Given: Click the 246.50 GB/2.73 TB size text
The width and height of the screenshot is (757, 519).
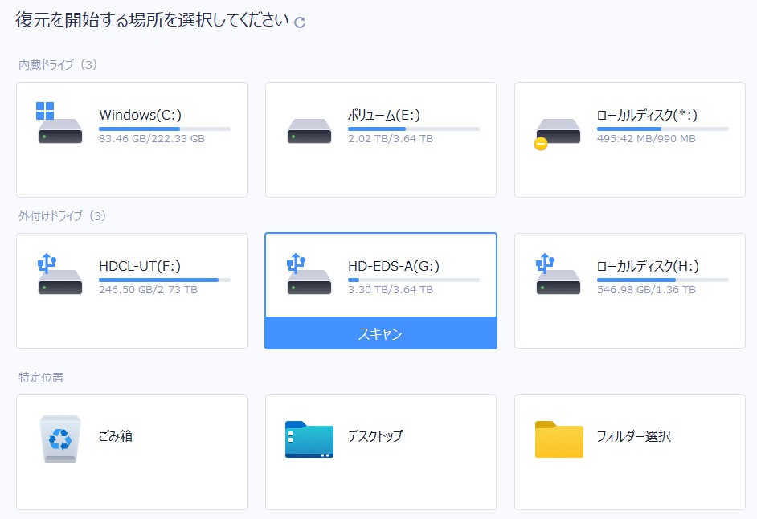Looking at the screenshot, I should [x=148, y=290].
